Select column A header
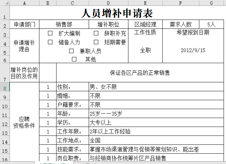 [24, 3]
